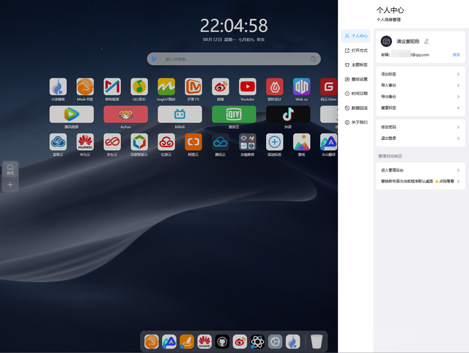Viewport: 469px width, 353px height.
Task: Click the 22:04:58 clock display
Action: 234,26
